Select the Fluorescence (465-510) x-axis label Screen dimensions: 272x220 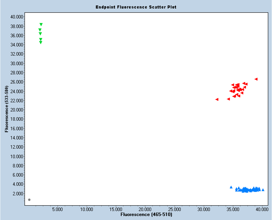point(146,215)
